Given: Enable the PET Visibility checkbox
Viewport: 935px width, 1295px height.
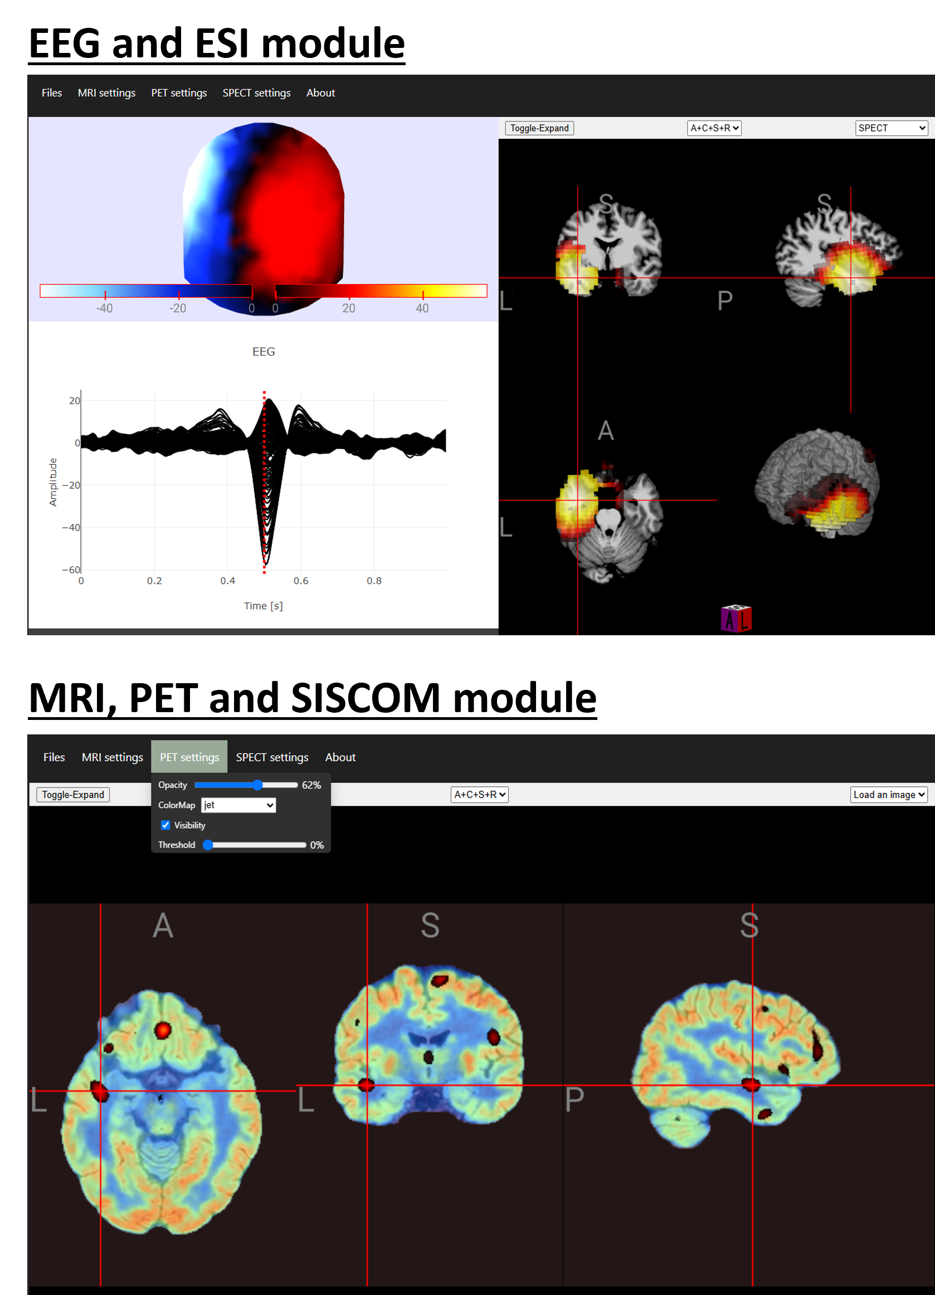Looking at the screenshot, I should click(165, 825).
